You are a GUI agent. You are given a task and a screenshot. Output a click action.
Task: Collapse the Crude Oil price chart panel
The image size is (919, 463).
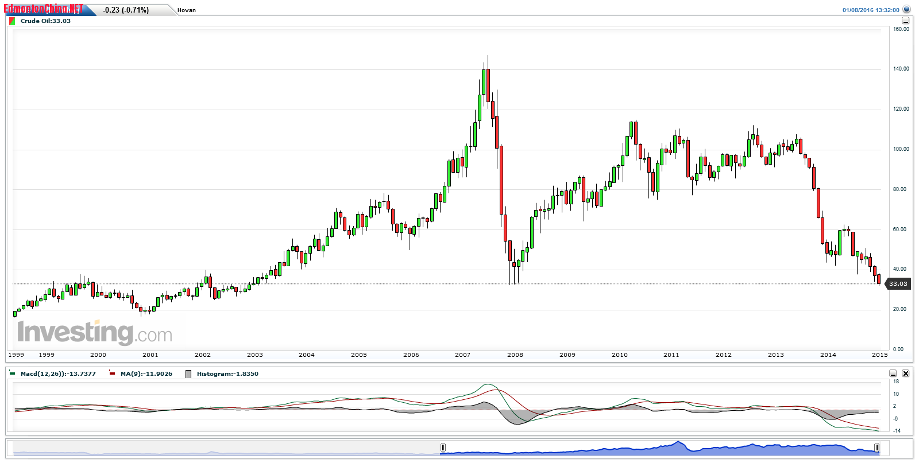[x=905, y=21]
